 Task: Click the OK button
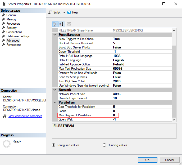148,160
